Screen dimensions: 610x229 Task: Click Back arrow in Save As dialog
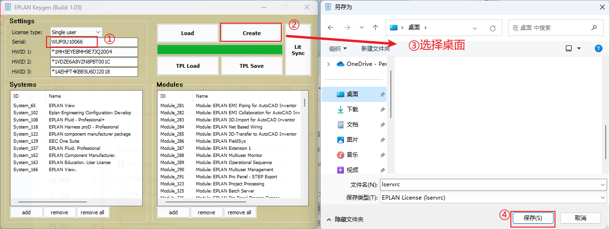coord(331,28)
